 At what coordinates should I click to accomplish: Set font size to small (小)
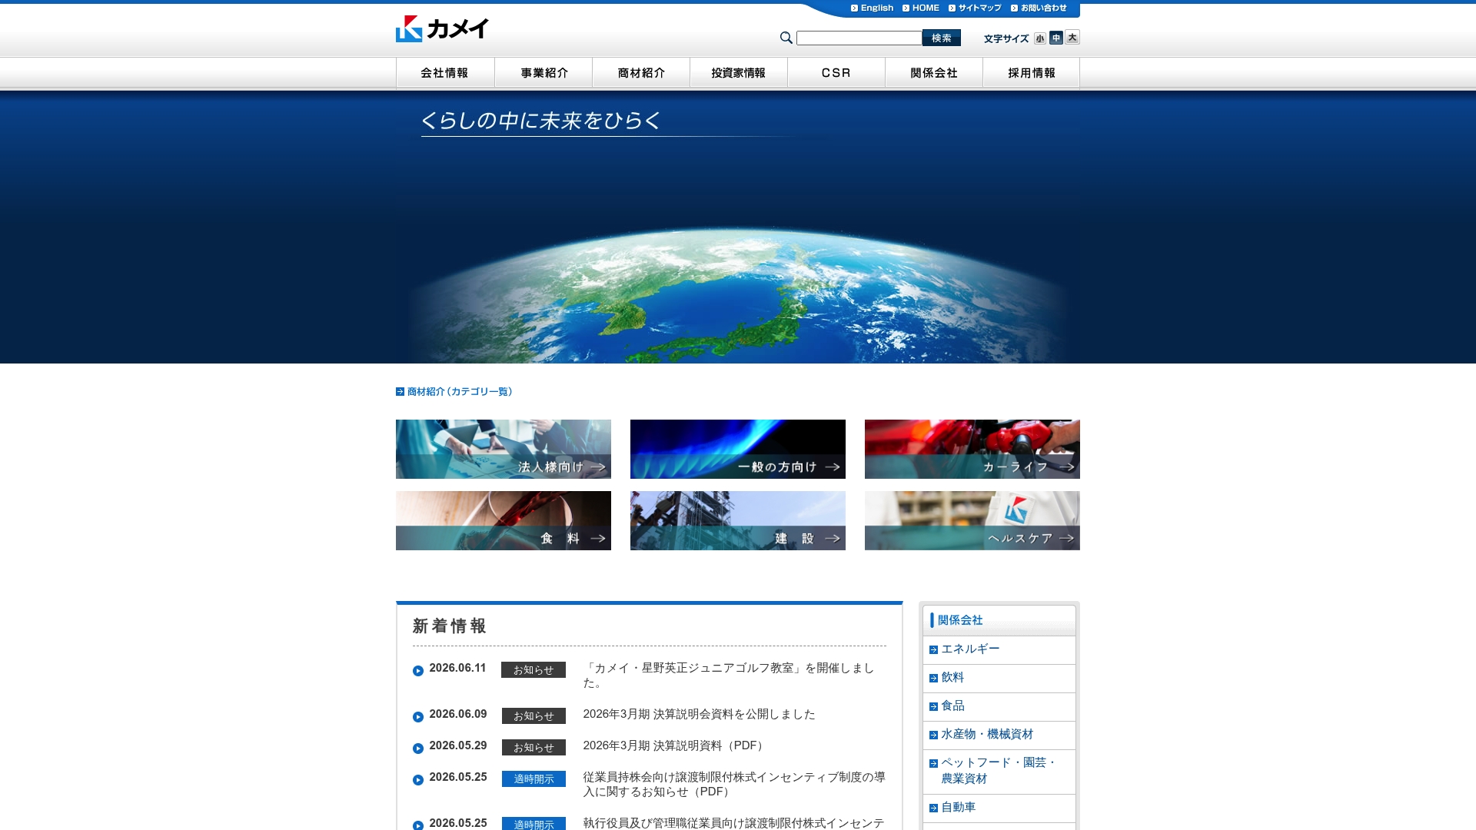pyautogui.click(x=1039, y=38)
